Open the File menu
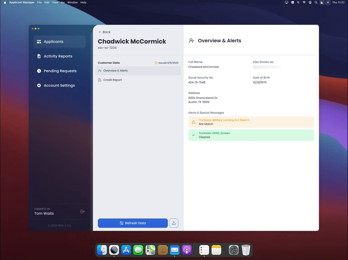 point(39,2)
